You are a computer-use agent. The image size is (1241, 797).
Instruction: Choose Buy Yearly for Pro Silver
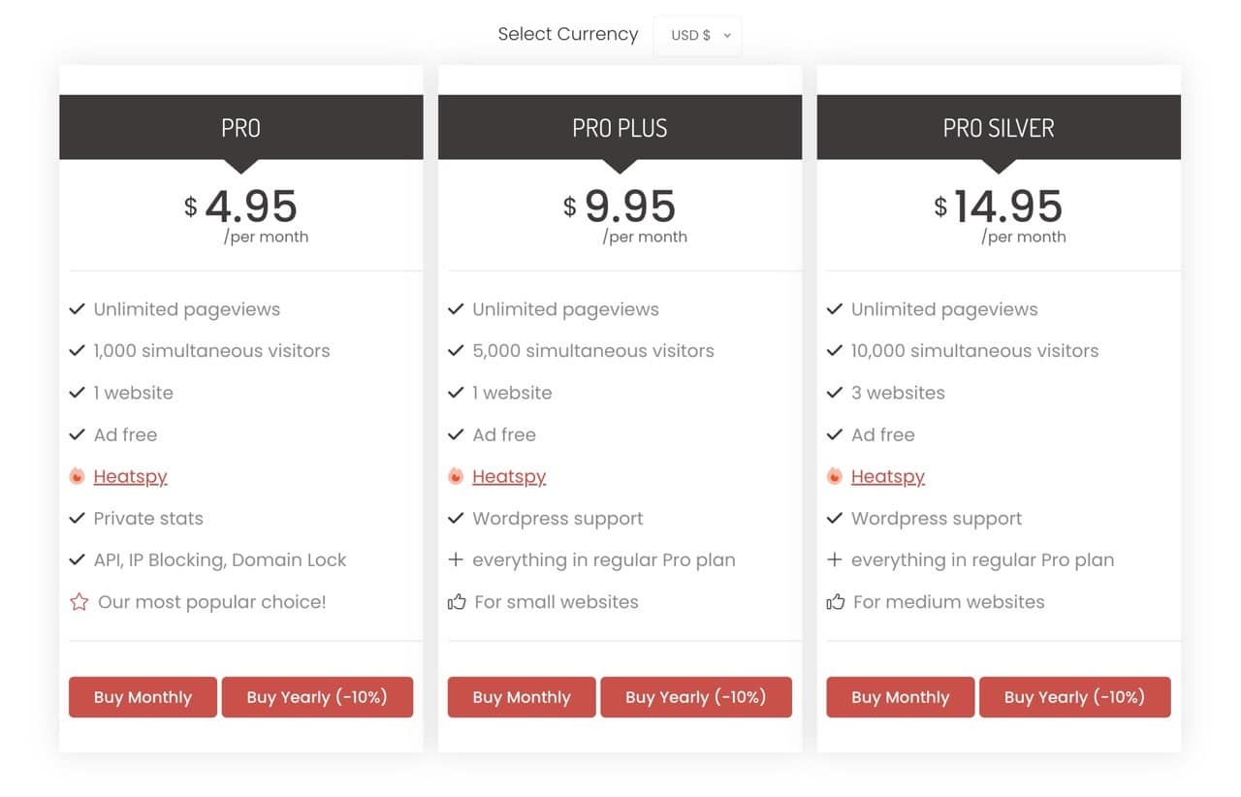tap(1075, 697)
